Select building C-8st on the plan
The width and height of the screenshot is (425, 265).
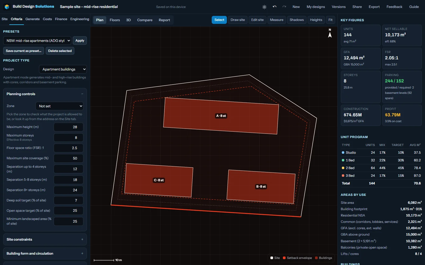tap(159, 180)
